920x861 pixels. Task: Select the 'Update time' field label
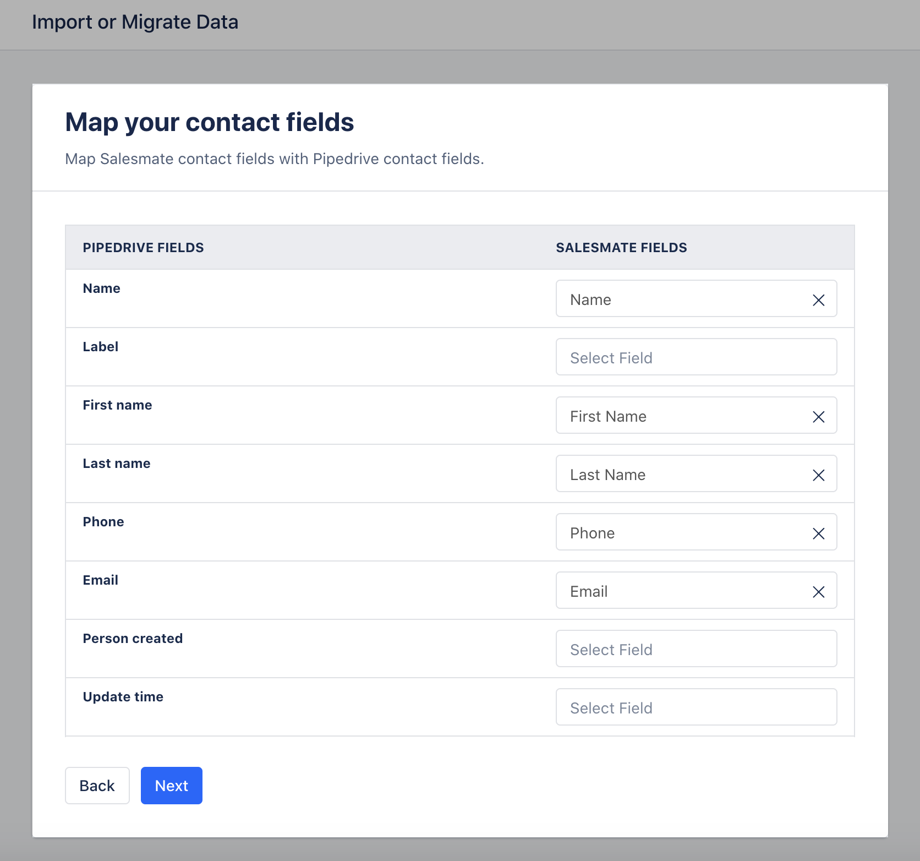click(x=123, y=697)
